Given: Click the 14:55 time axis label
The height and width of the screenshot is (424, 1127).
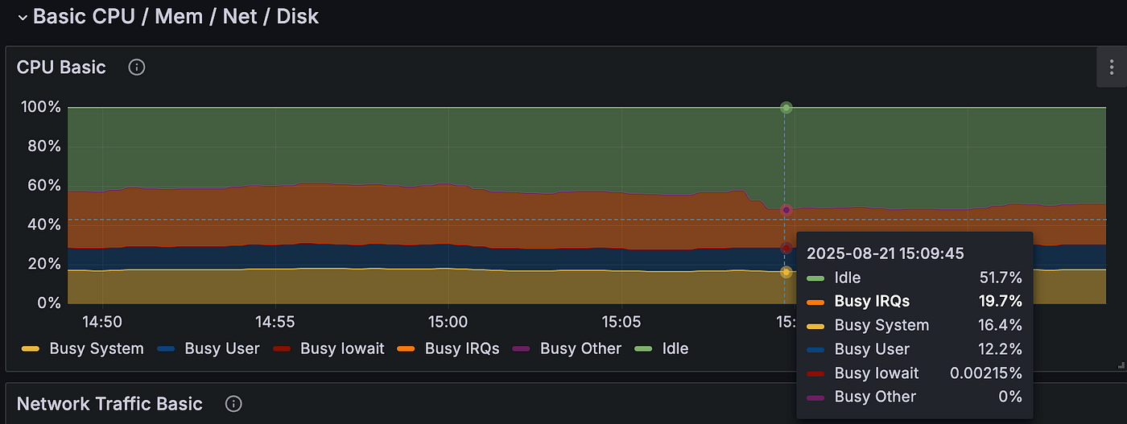Looking at the screenshot, I should (275, 322).
